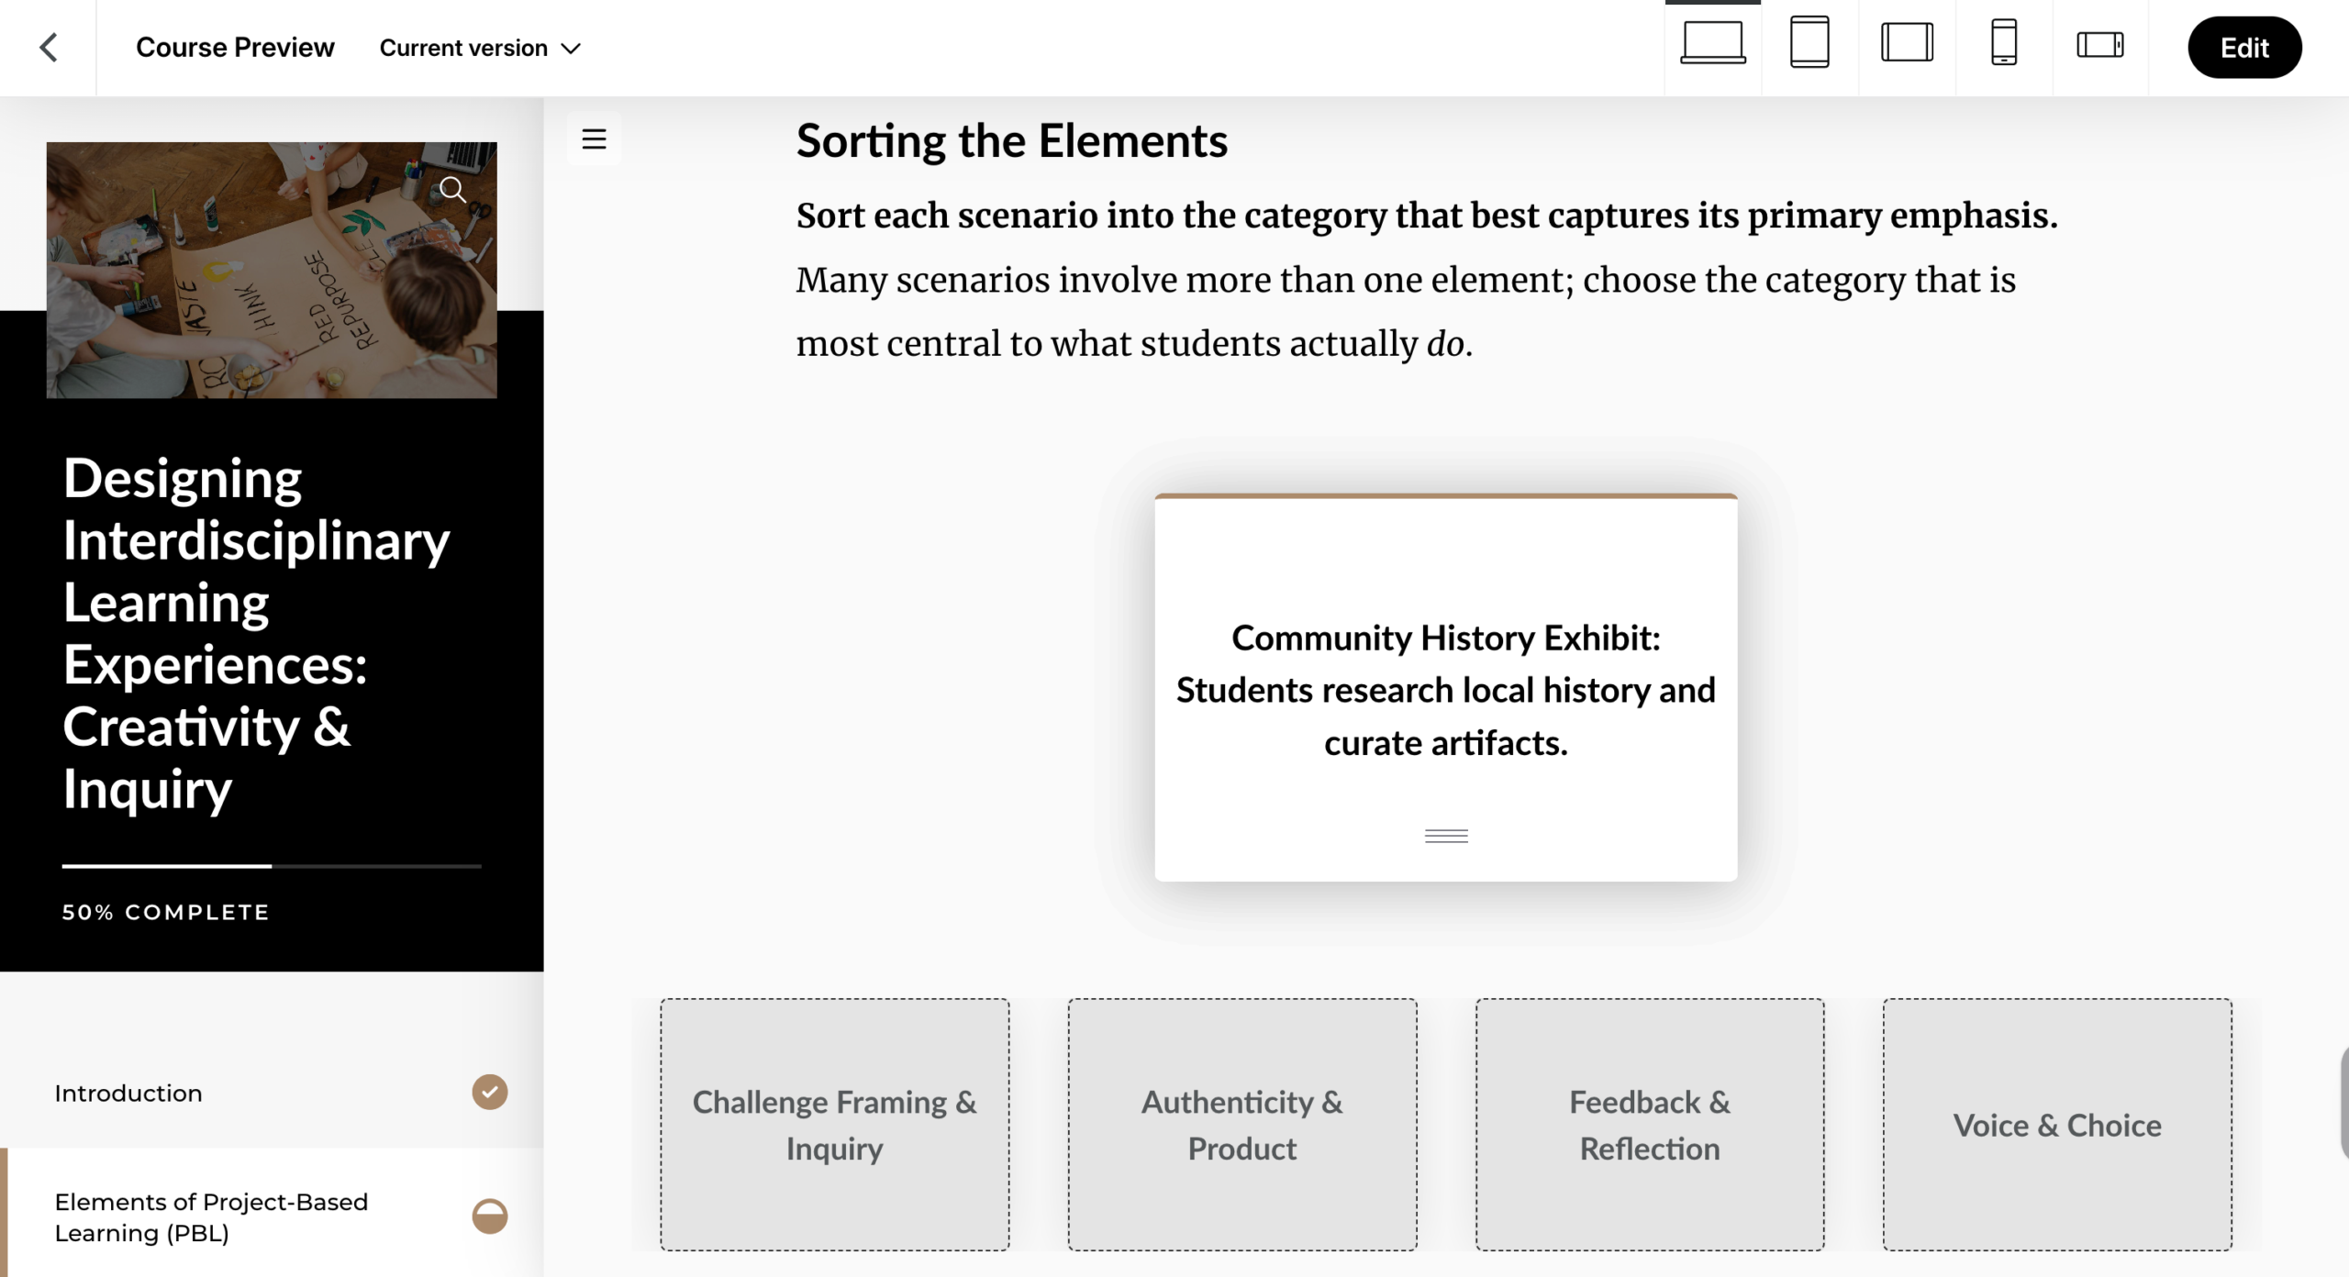Click the Community History Exhibit card
The width and height of the screenshot is (2349, 1277).
point(1445,689)
